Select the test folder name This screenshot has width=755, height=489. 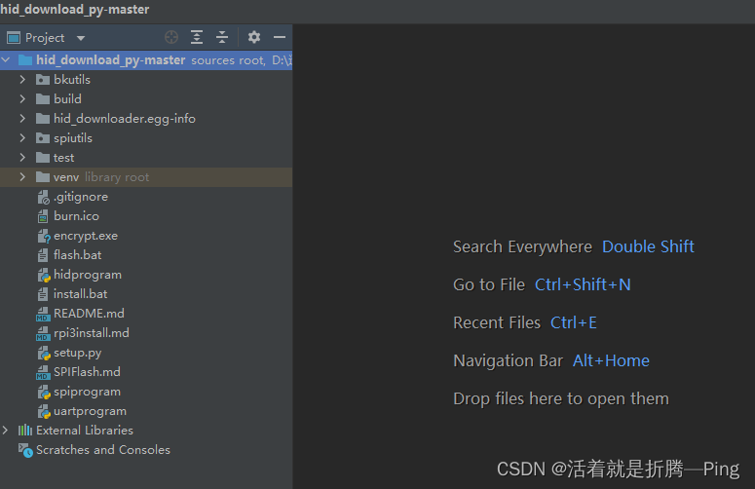64,158
